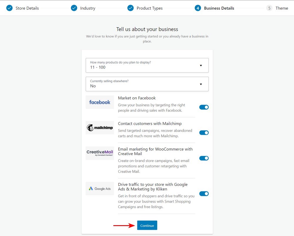Click the Tell us about your business heading

point(147,29)
